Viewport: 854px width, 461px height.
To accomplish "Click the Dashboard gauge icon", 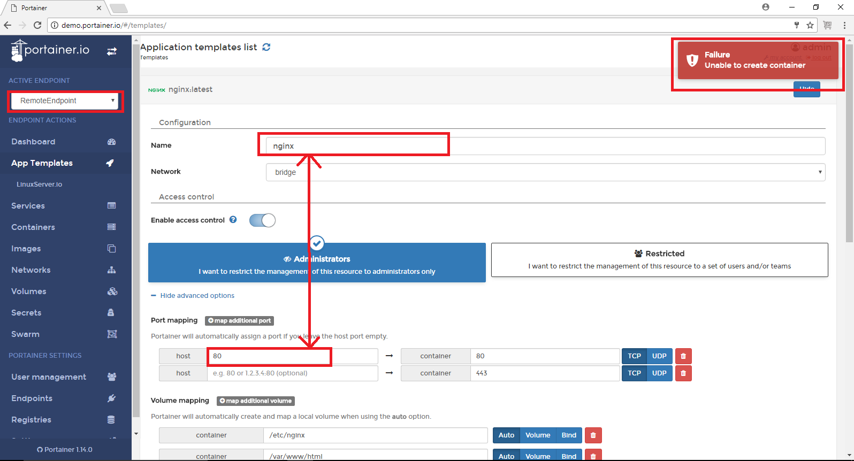I will click(111, 142).
